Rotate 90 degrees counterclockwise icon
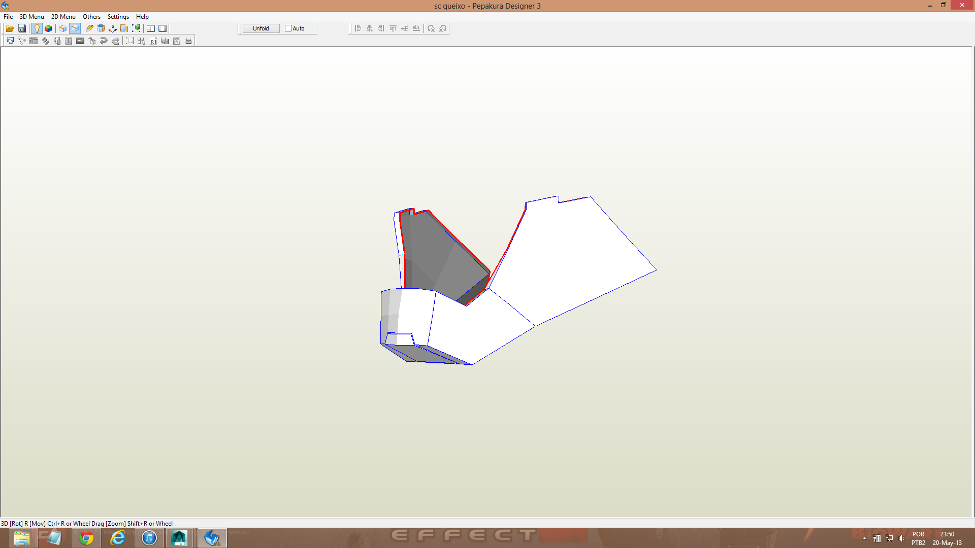Screen dimensions: 975x548 [431, 28]
